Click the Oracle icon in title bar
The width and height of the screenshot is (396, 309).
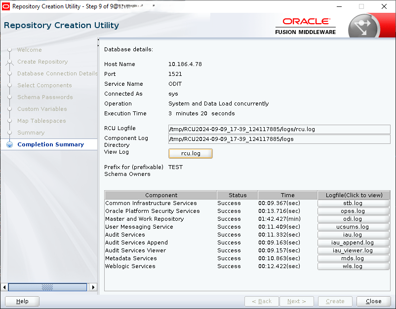pyautogui.click(x=6, y=7)
